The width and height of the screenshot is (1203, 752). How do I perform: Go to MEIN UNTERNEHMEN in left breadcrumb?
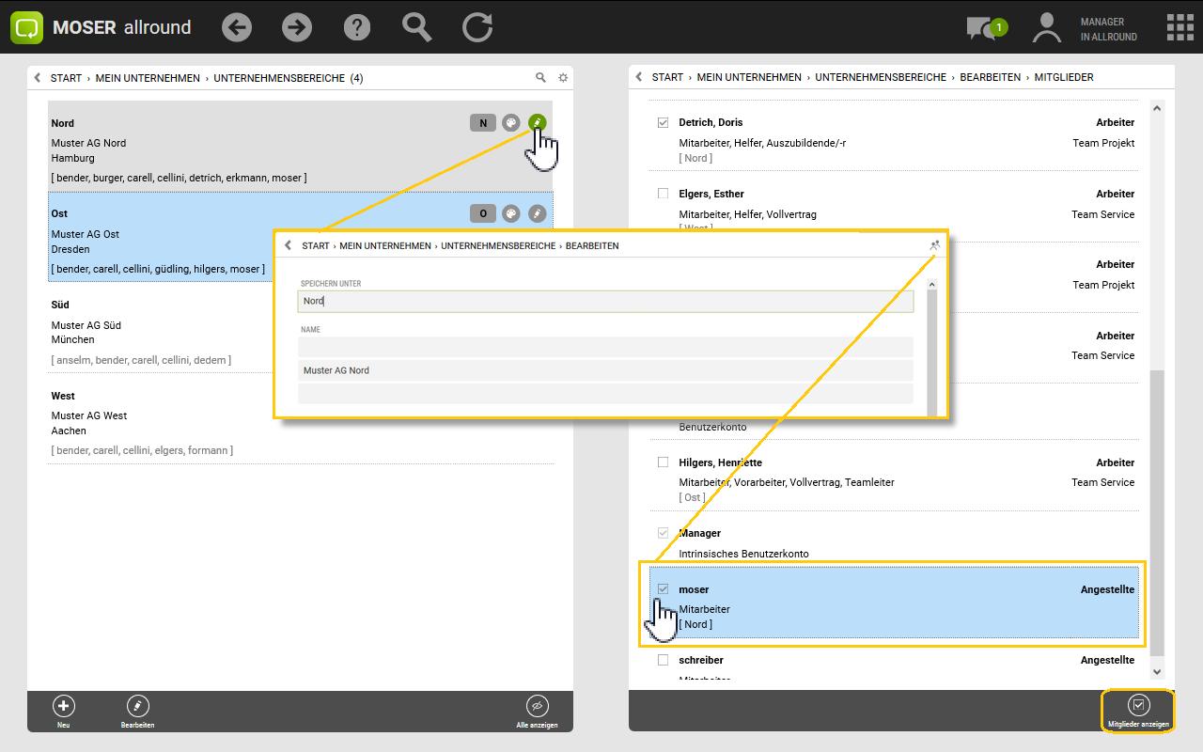[148, 78]
